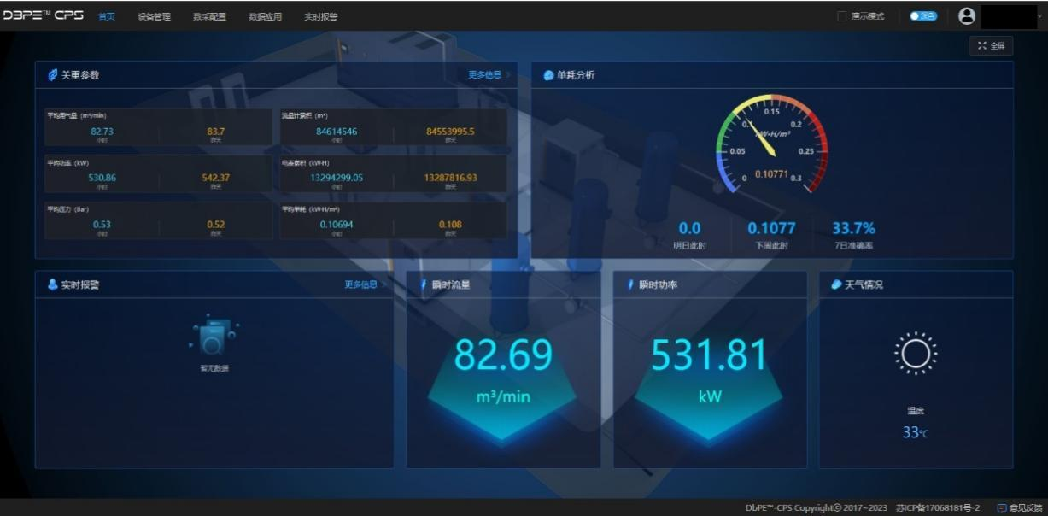1048x516 pixels.
Task: Expand 更多信息 in the 关重参数 panel
Action: click(x=489, y=75)
